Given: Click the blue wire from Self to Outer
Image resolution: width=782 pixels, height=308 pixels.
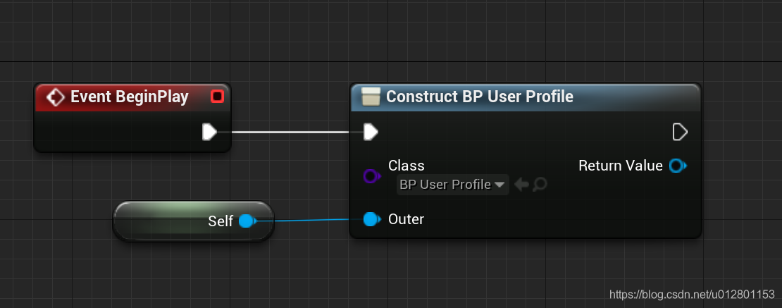Looking at the screenshot, I should click(x=310, y=220).
